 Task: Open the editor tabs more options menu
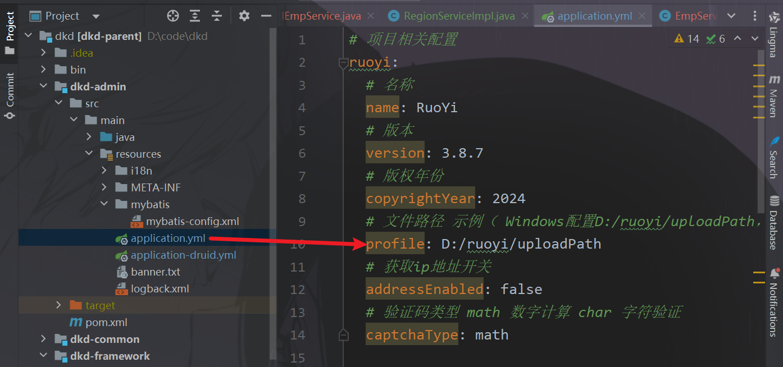pos(754,16)
